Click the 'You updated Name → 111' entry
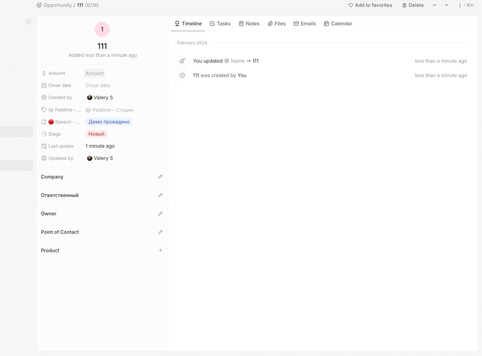Viewport: 482px width, 356px height. pos(226,61)
